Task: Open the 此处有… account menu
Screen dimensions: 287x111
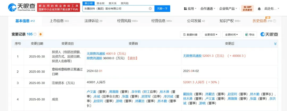Action: click(x=272, y=8)
